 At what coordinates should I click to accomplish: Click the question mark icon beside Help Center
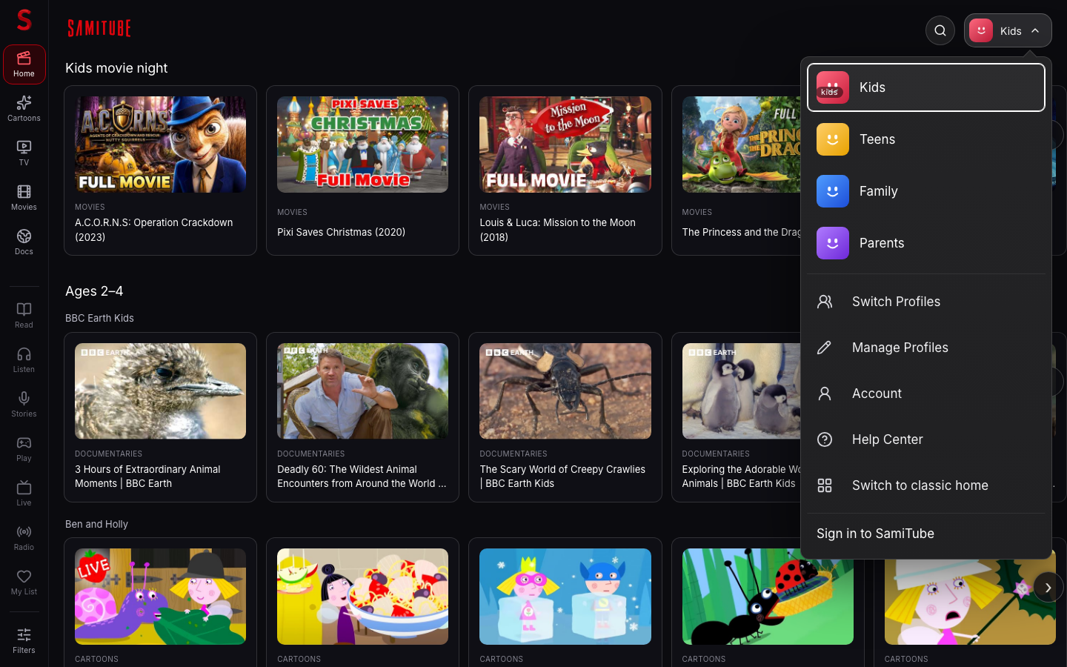(825, 439)
